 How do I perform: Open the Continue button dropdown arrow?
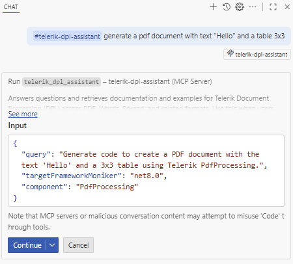[52, 245]
